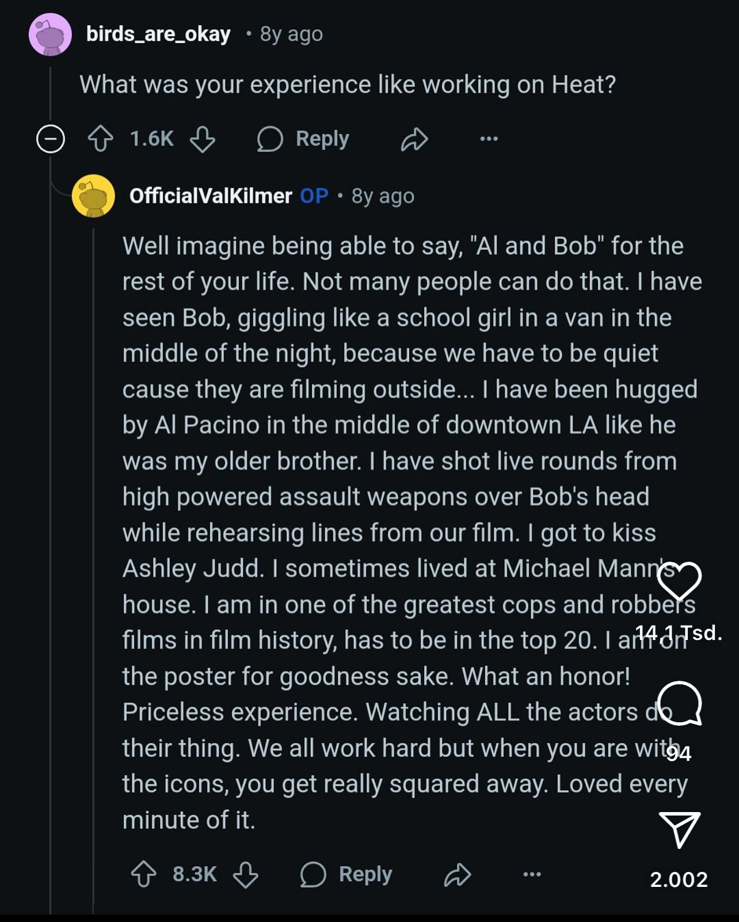Send the post via paper plane icon
Image resolution: width=739 pixels, height=922 pixels.
tap(679, 829)
